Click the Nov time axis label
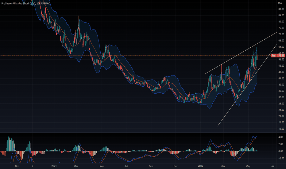 point(176,166)
